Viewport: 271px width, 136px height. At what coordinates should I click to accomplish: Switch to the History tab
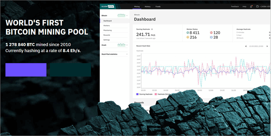[x=147, y=7]
